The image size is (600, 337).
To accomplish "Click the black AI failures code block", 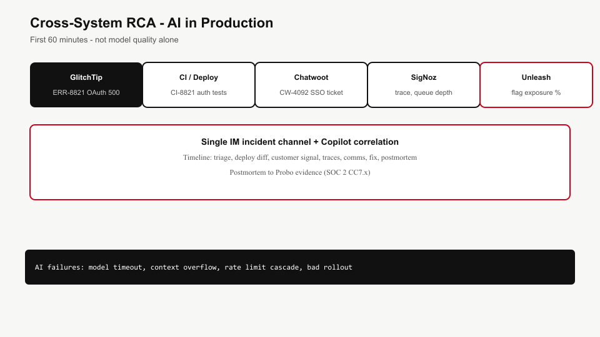I will 300,267.
